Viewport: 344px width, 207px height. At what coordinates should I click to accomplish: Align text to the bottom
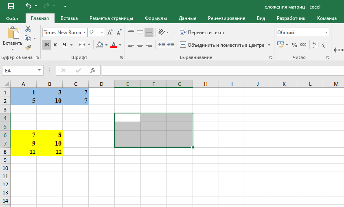[x=149, y=32]
